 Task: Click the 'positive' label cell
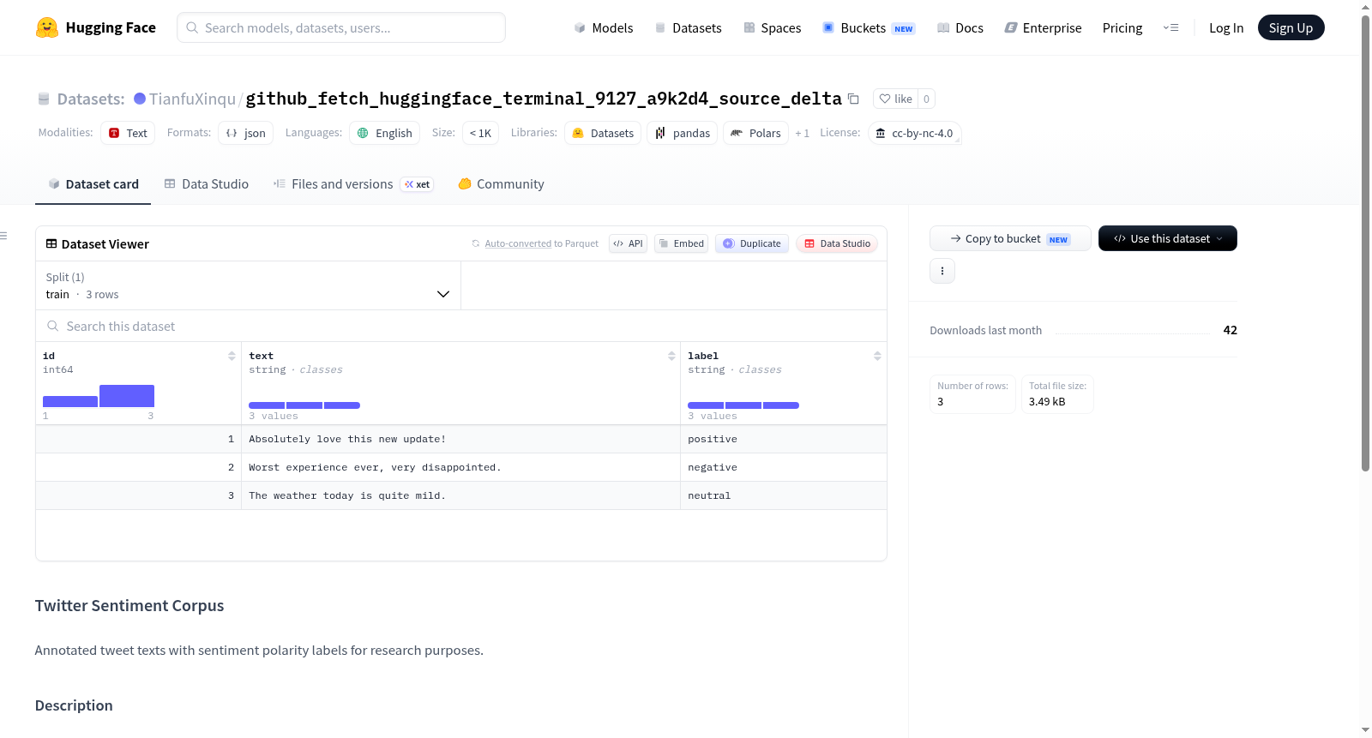(x=783, y=439)
